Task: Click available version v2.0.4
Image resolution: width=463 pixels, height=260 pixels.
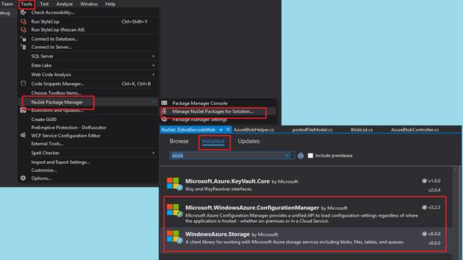Action: coord(434,190)
